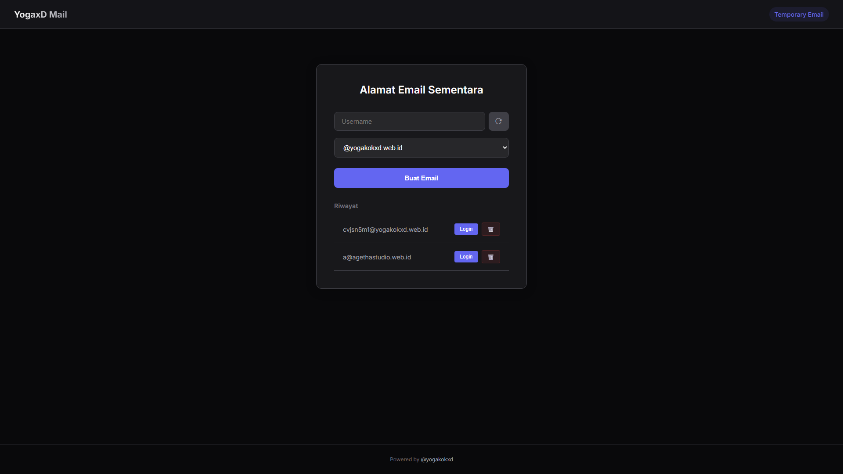Select the a@agethastudio.web.id address text

(x=377, y=257)
